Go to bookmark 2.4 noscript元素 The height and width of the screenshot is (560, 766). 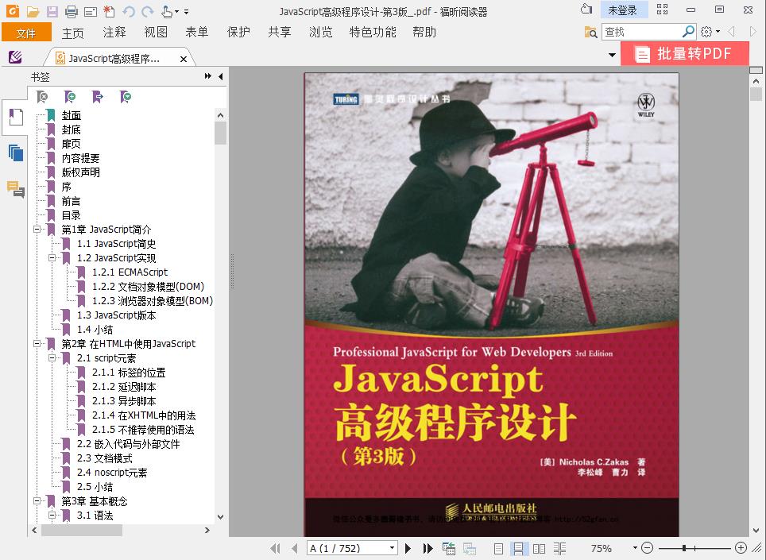click(x=112, y=472)
